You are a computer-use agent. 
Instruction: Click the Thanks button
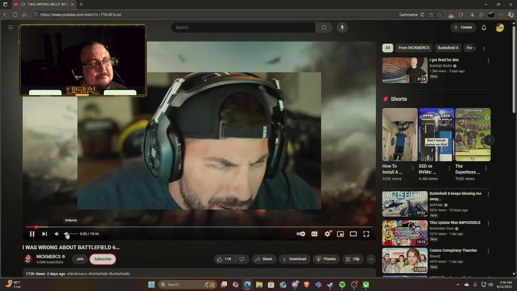(326, 259)
